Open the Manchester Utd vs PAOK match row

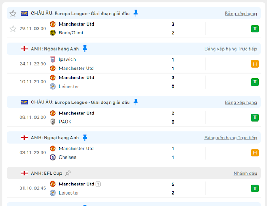point(133,117)
